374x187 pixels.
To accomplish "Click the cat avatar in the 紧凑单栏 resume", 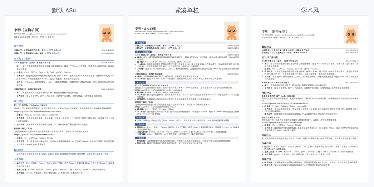I will click(231, 31).
